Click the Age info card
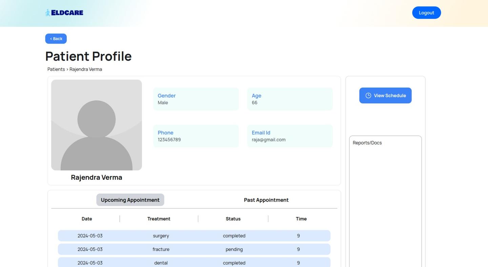The image size is (488, 267). (290, 99)
